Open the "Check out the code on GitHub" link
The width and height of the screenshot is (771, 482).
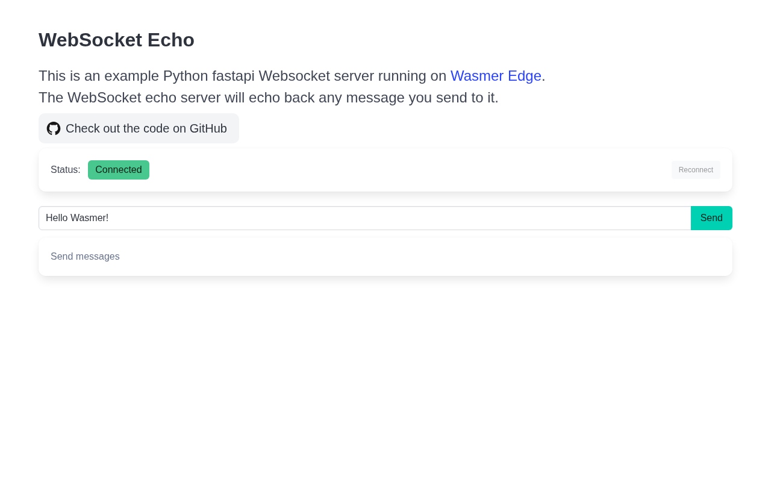[146, 128]
